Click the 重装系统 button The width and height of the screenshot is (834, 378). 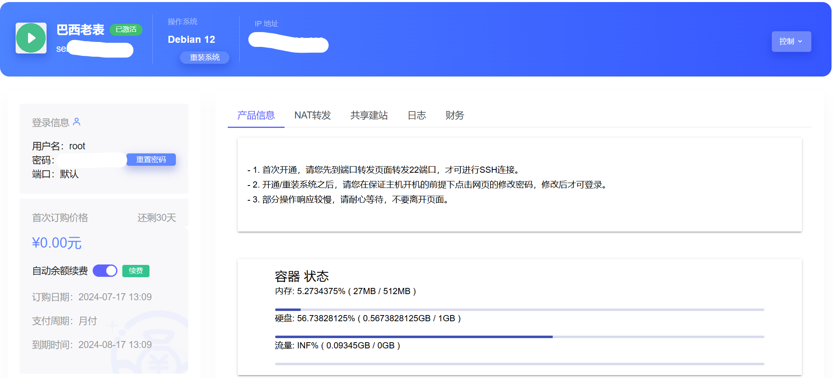pos(205,57)
